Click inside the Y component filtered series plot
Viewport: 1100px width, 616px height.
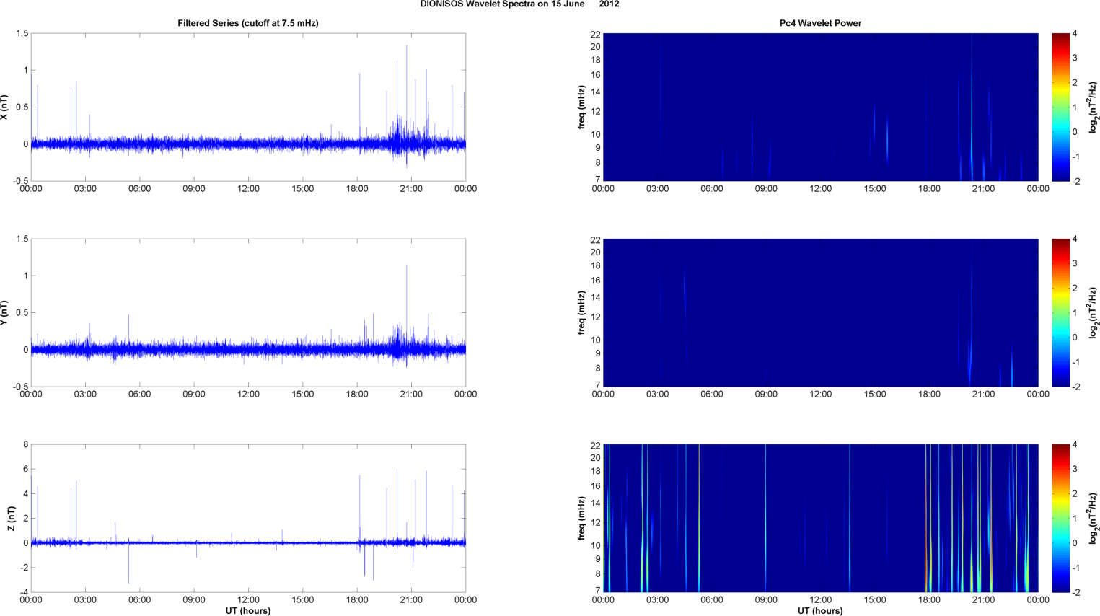pos(247,312)
